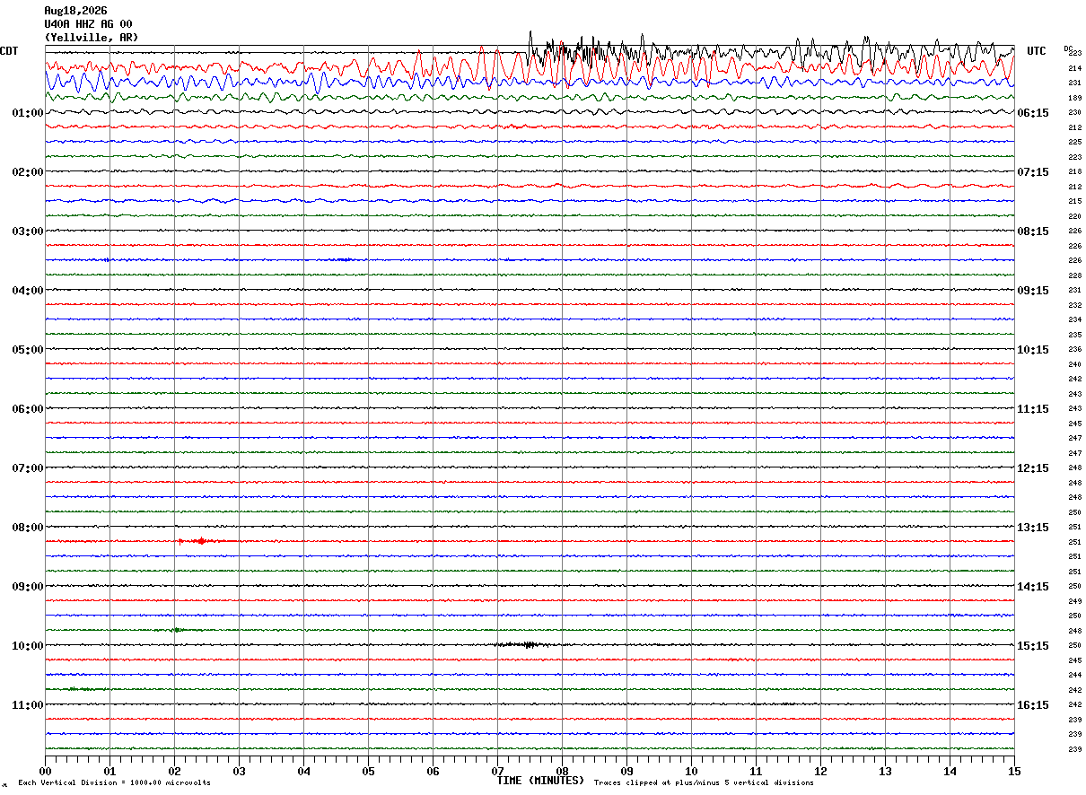
Task: Click x-axis minute tick label 05
Action: (x=368, y=771)
